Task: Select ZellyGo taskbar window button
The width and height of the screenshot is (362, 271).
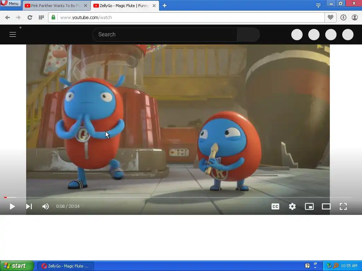Action: [x=66, y=266]
